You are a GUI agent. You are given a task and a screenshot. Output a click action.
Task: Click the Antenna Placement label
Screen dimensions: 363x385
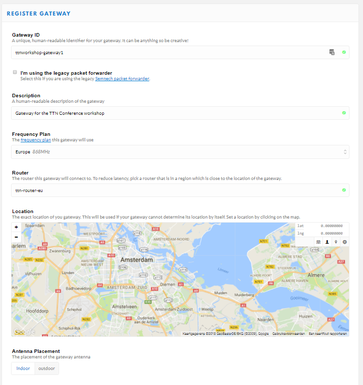36,351
